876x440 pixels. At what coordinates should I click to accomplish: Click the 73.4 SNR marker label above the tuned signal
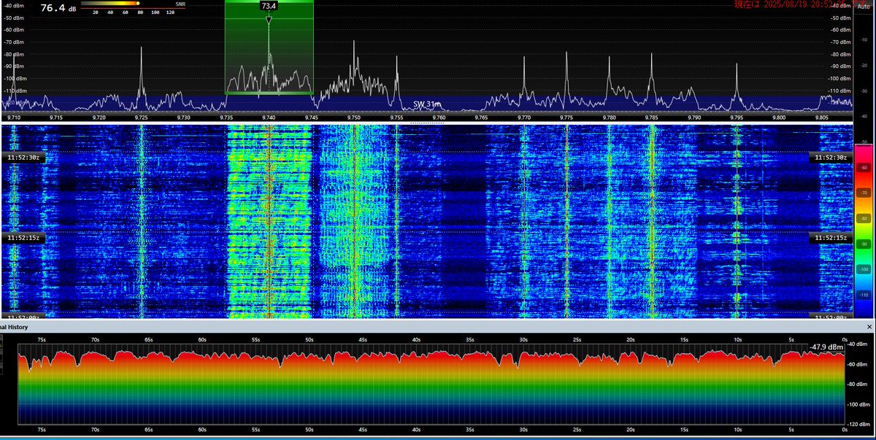pos(269,7)
